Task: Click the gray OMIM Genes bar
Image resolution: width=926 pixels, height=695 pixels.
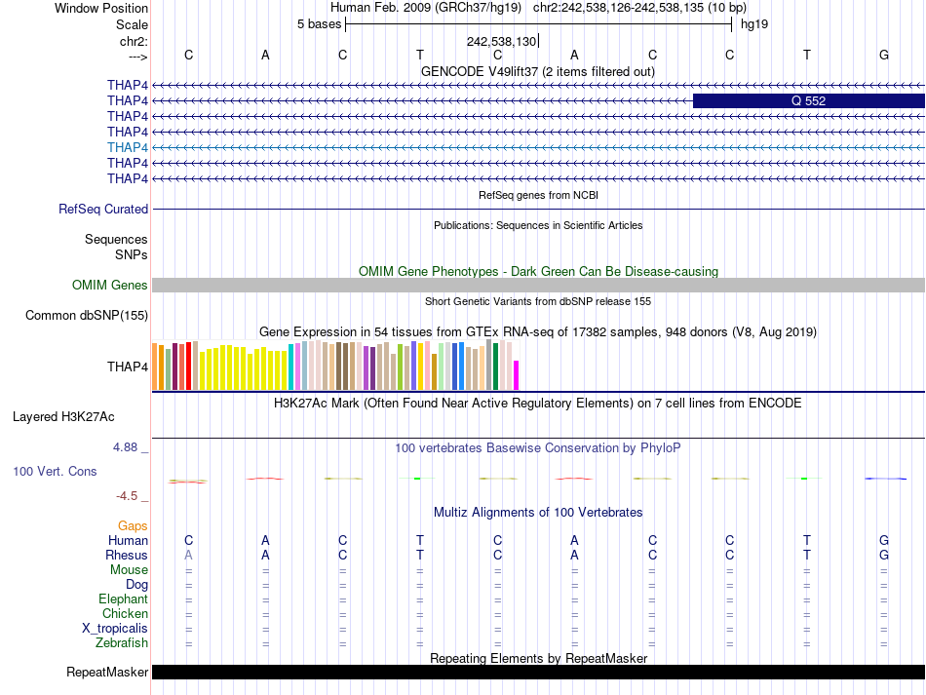Action: [x=538, y=285]
